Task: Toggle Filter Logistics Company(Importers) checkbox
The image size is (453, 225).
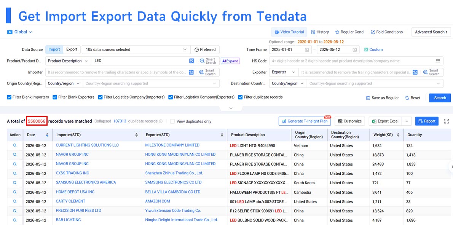Action: (x=100, y=97)
